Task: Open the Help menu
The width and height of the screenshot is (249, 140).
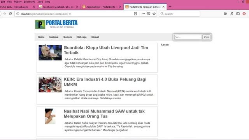Action: pos(47,2)
